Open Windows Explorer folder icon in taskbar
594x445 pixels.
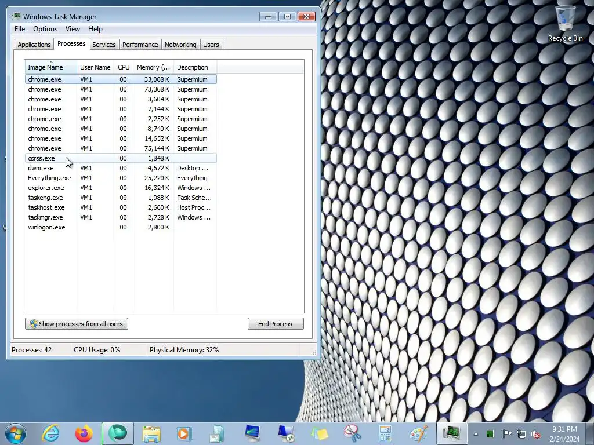tap(151, 433)
